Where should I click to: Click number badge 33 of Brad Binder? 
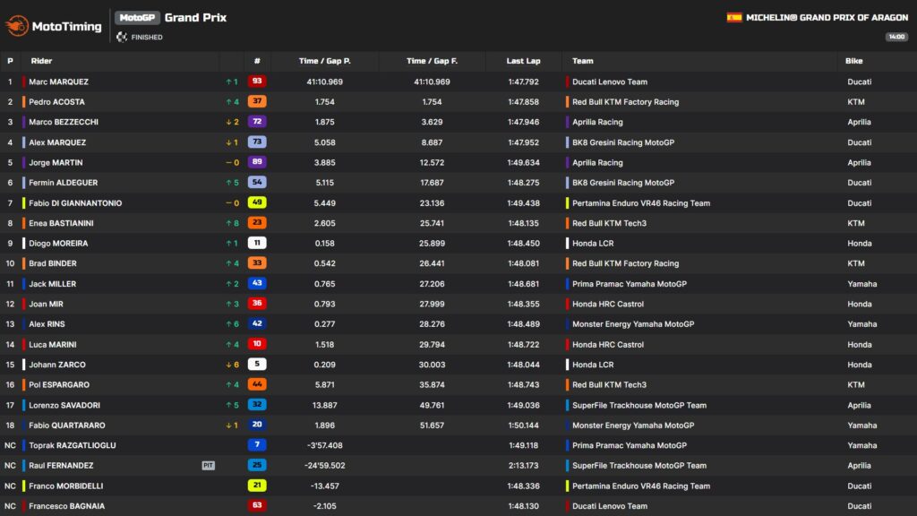click(x=257, y=262)
